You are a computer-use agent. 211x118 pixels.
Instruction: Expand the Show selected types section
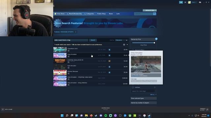coord(143,98)
